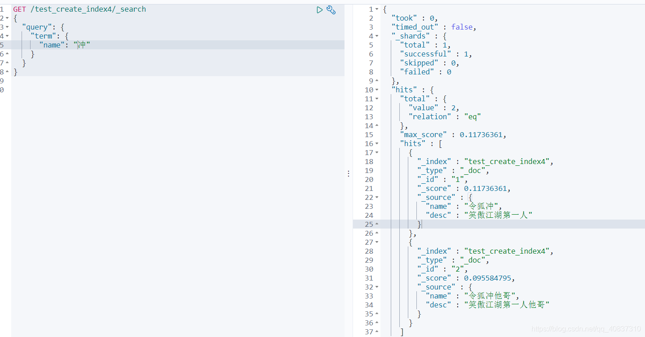This screenshot has width=645, height=337.
Task: Collapse request body at editor line 2
Action: tap(7, 18)
